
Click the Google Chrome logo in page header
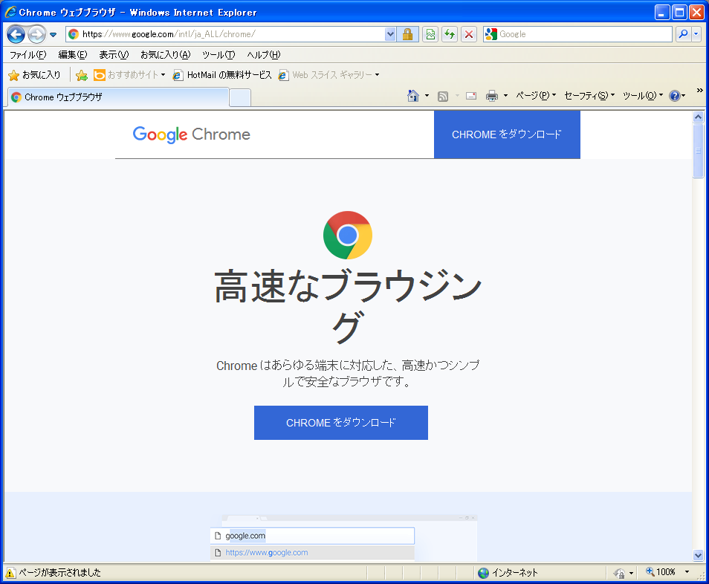tap(191, 134)
